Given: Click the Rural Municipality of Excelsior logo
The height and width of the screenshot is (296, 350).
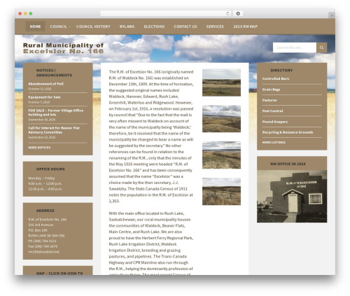Looking at the screenshot, I should point(63,48).
